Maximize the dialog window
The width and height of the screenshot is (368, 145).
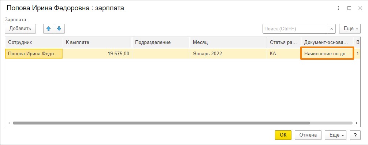(349, 8)
